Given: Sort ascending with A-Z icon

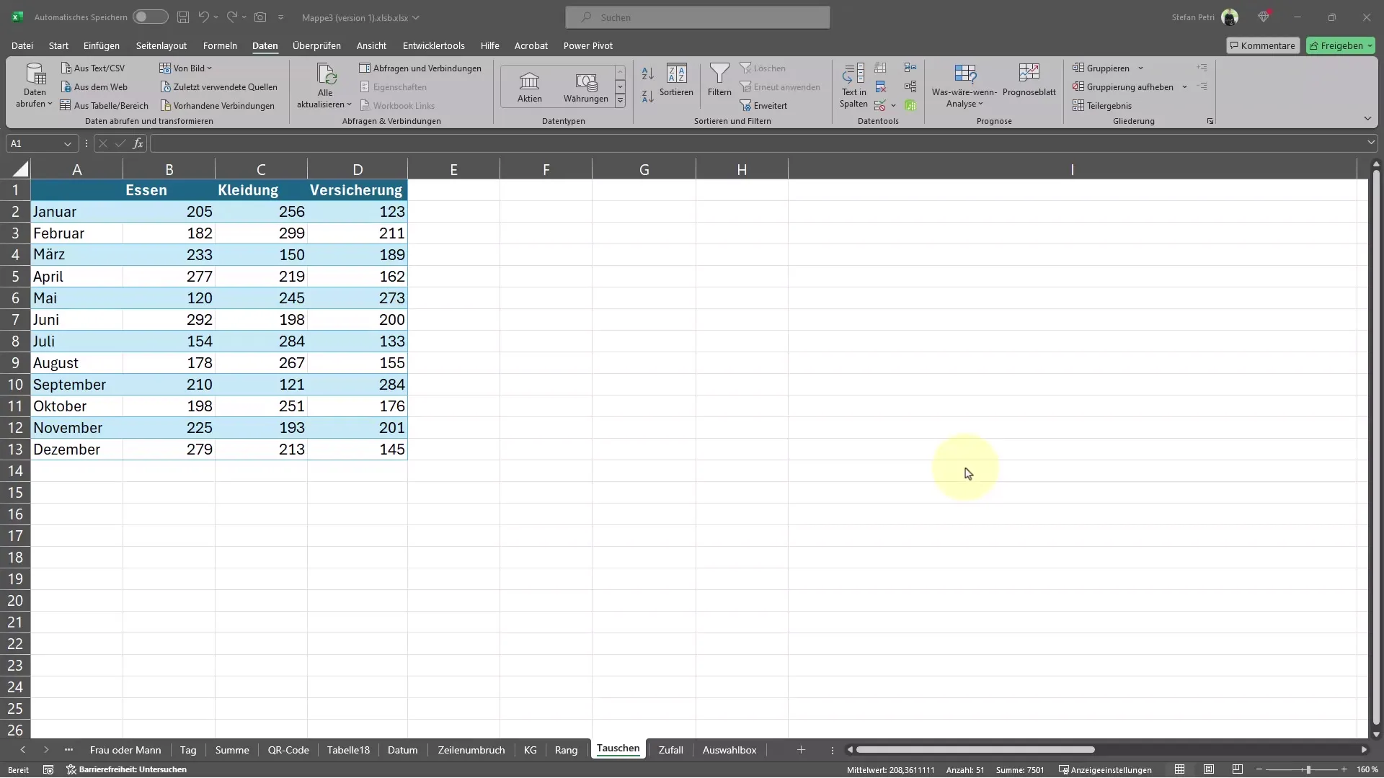Looking at the screenshot, I should coord(647,73).
